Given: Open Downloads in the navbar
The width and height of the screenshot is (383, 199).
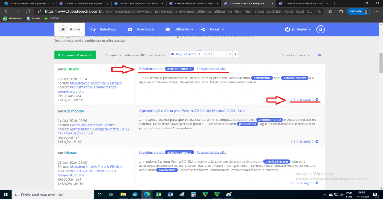Looking at the screenshot, I should pyautogui.click(x=140, y=29).
